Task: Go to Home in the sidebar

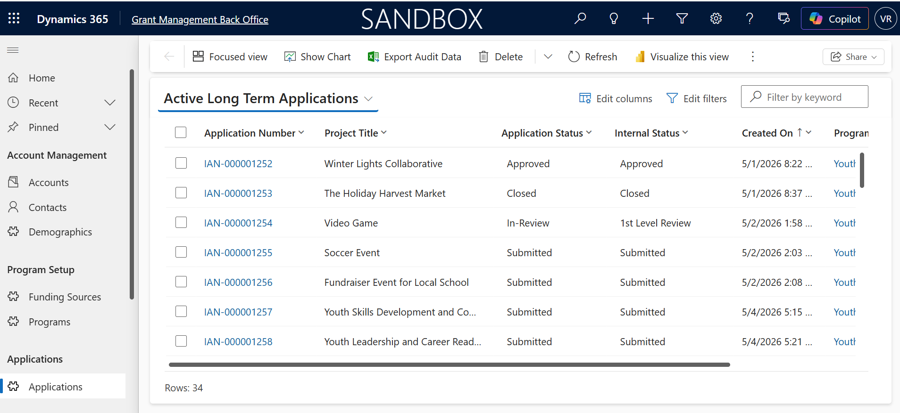Action: point(42,78)
